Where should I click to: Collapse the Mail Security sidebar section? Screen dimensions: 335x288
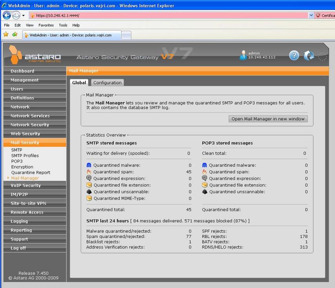35,142
